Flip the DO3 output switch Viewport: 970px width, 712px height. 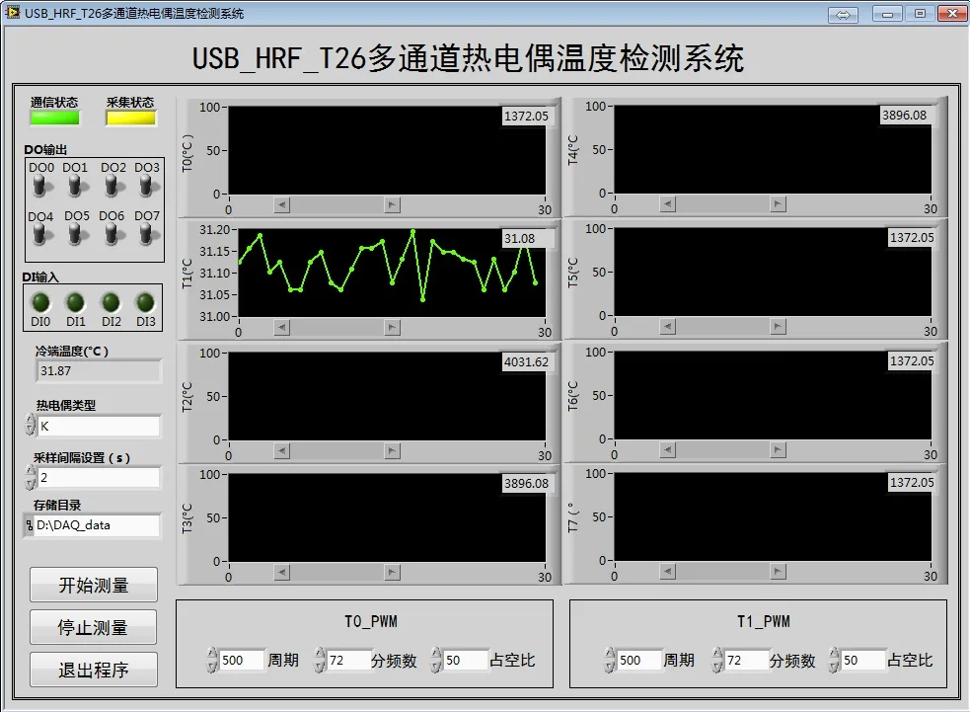(146, 185)
